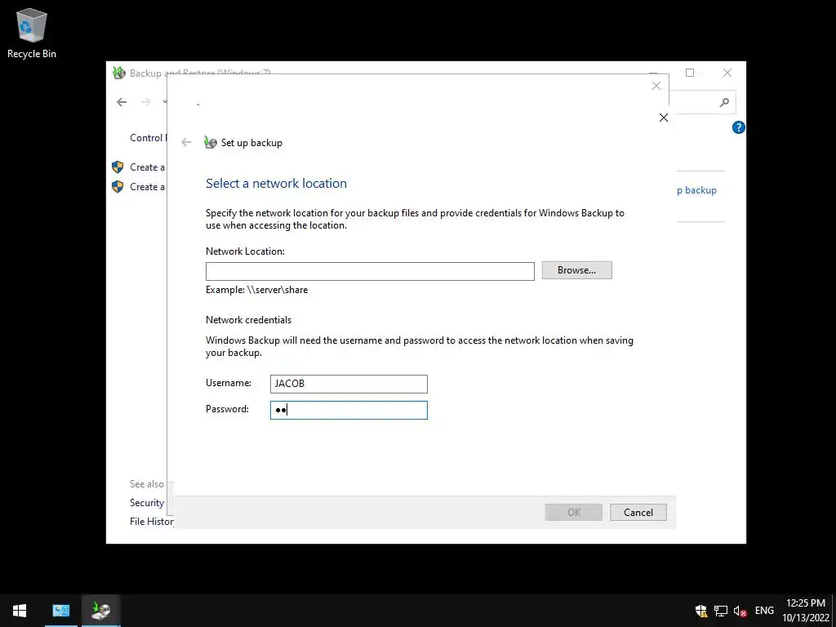
Task: Go back using the Set up backup arrow
Action: pos(186,142)
